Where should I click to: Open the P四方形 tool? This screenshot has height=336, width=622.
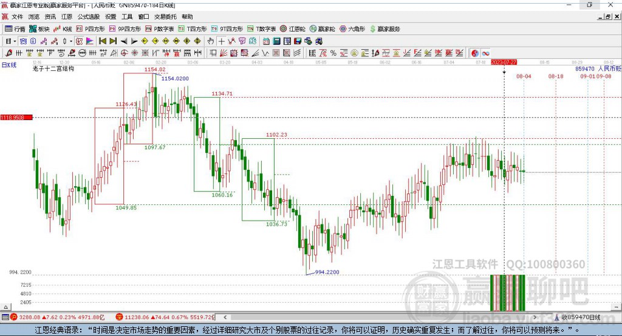pos(91,29)
